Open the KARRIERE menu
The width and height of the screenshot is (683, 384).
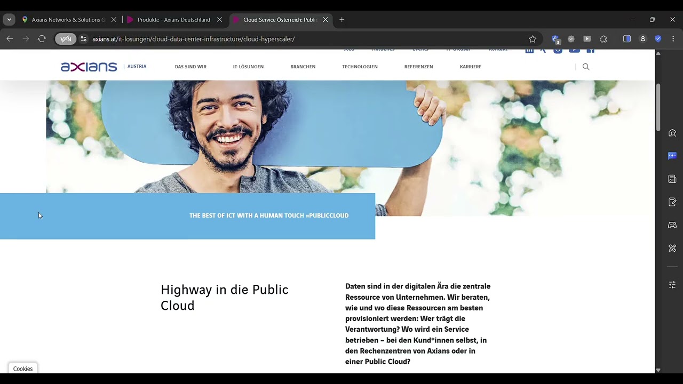[471, 67]
